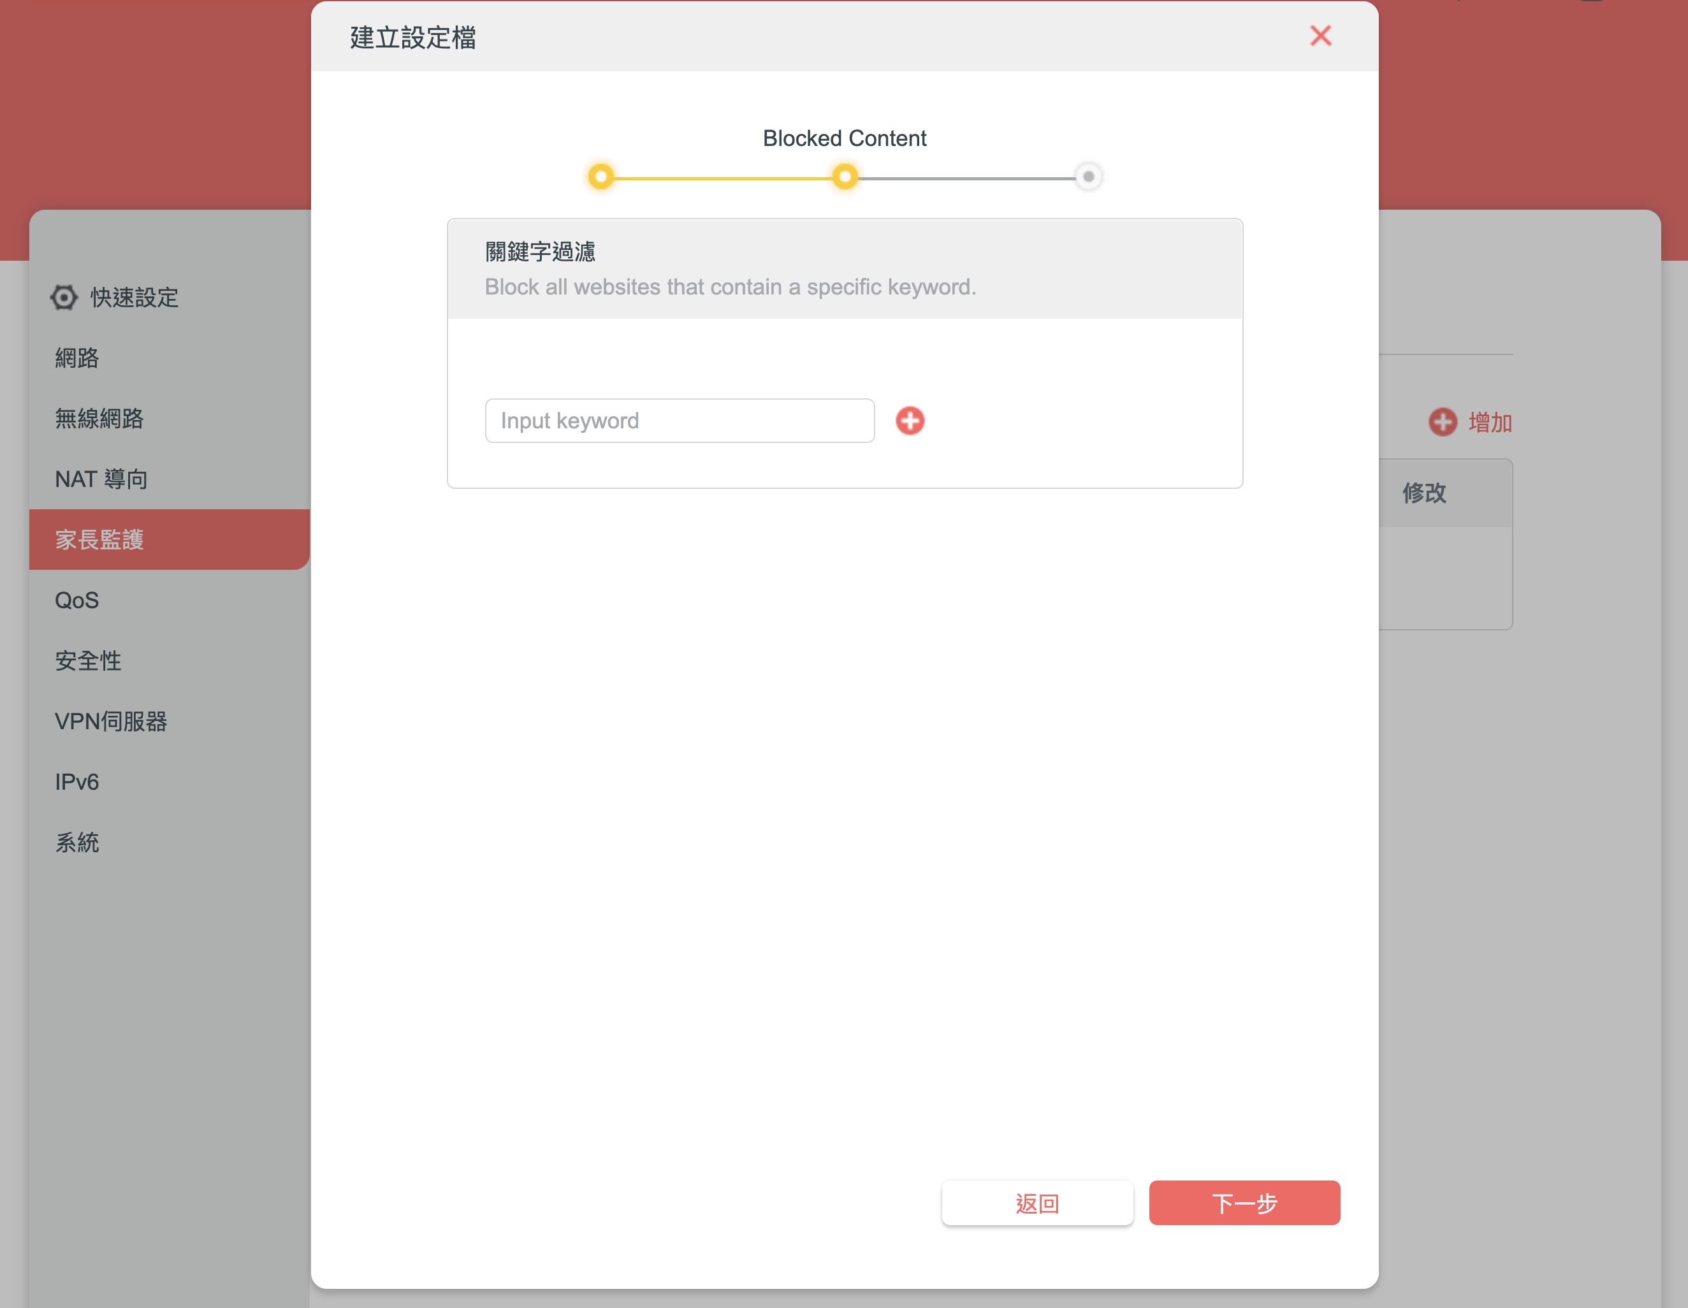Open QoS menu item
Screen dimensions: 1688x1308
click(77, 600)
